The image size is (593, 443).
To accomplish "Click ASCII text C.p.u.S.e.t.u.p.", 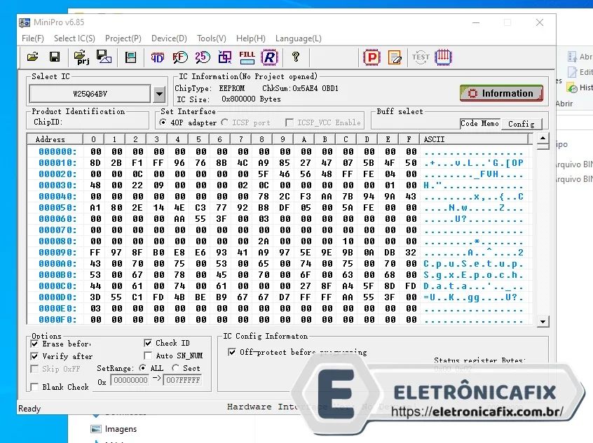I will coord(474,264).
